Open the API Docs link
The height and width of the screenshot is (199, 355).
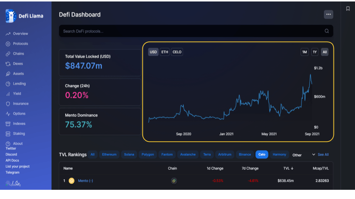coord(12,160)
